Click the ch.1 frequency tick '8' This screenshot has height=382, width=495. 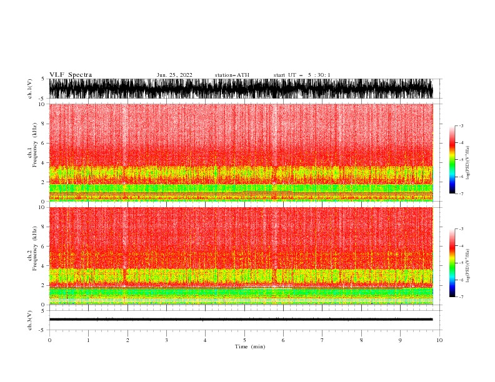(x=43, y=124)
